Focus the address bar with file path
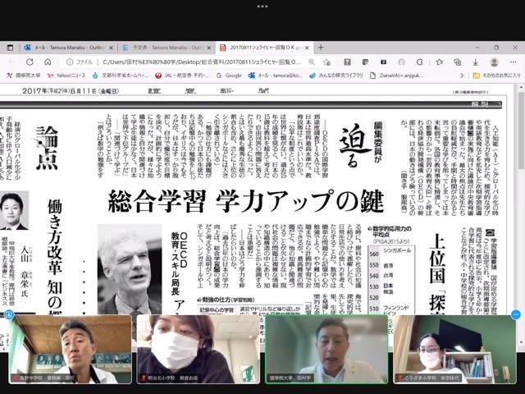 [x=202, y=62]
